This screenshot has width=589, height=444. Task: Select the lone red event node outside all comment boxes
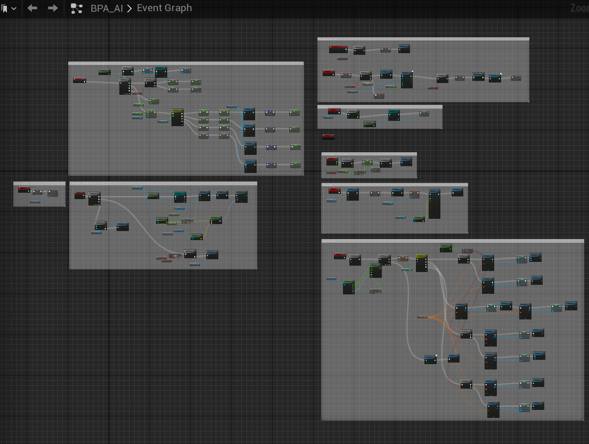tap(328, 137)
